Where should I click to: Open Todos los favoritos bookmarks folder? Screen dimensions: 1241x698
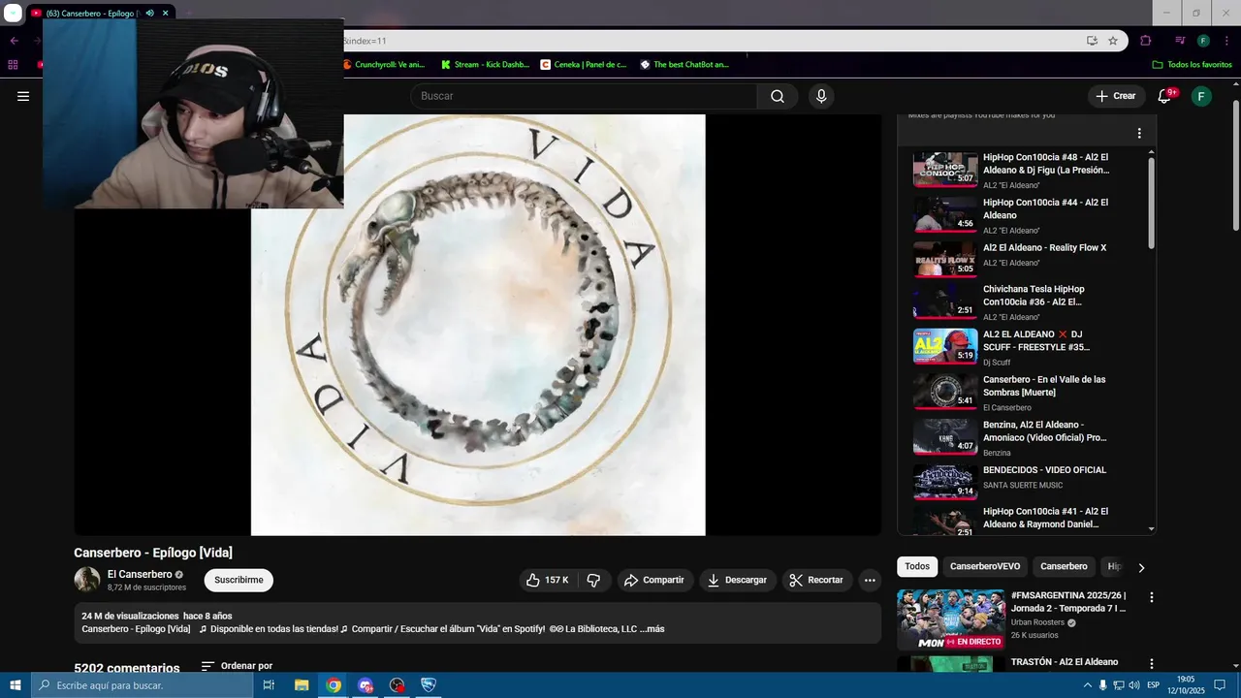(1192, 65)
